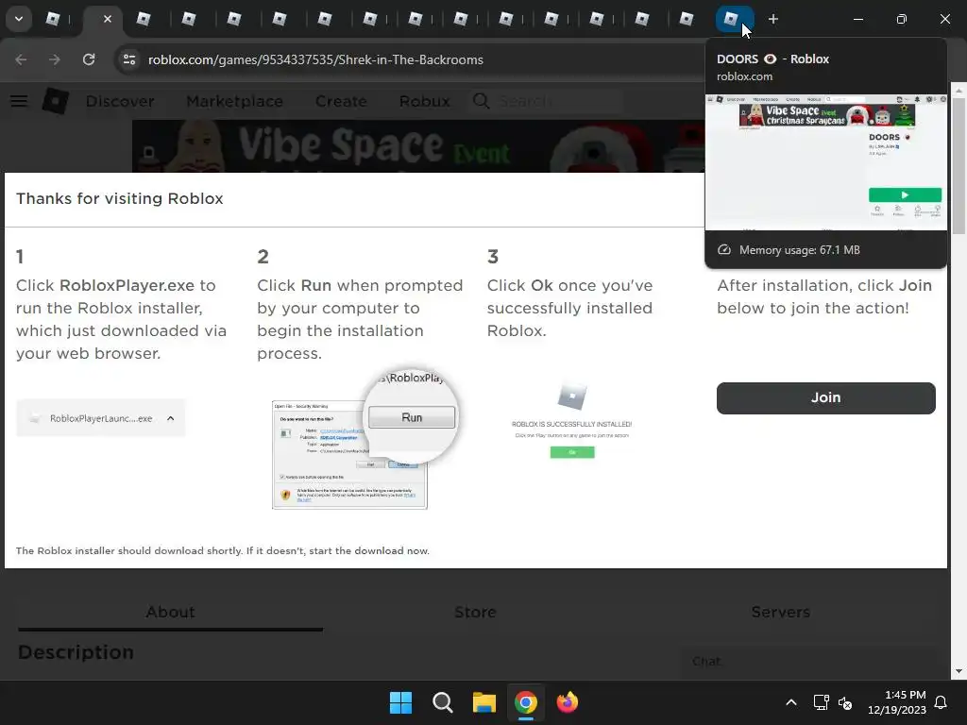Restore down the browser window
Screen dimensions: 967x725
(902, 19)
